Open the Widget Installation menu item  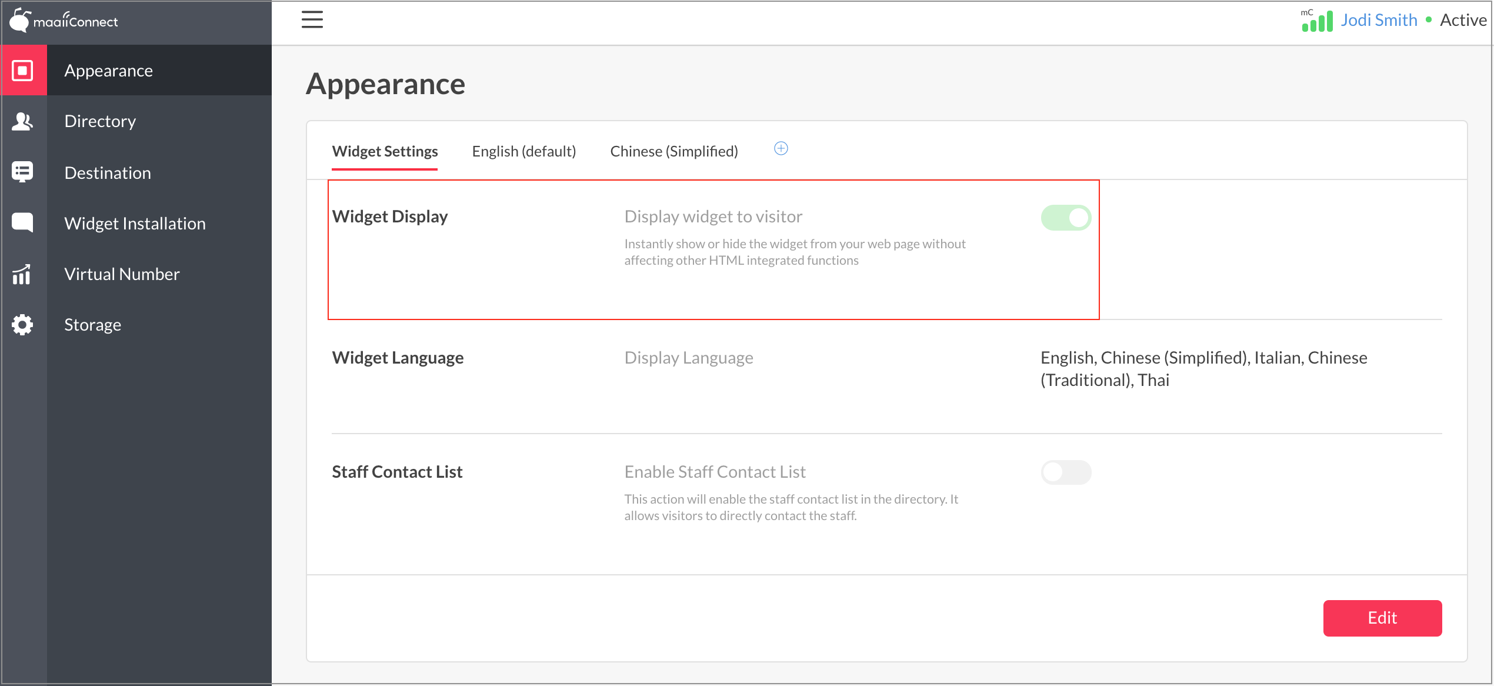135,224
